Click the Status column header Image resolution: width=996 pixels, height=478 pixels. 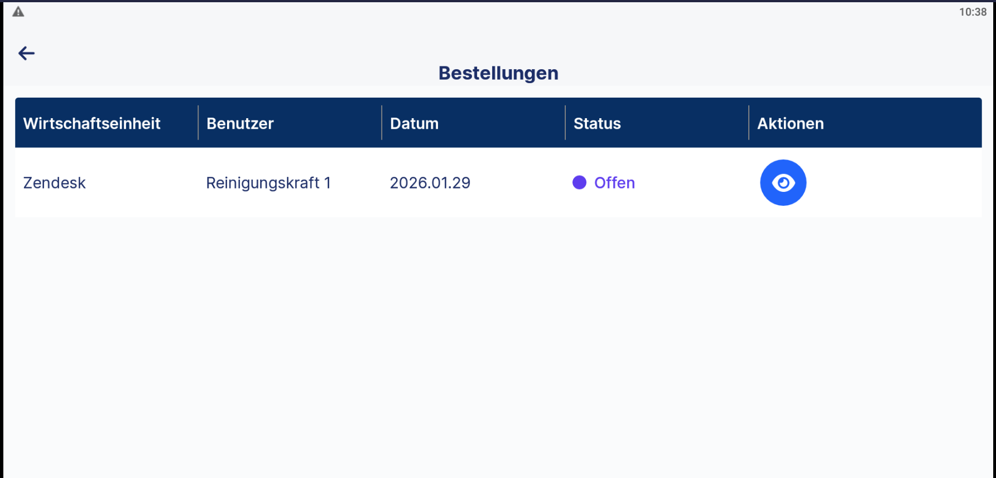(x=597, y=123)
